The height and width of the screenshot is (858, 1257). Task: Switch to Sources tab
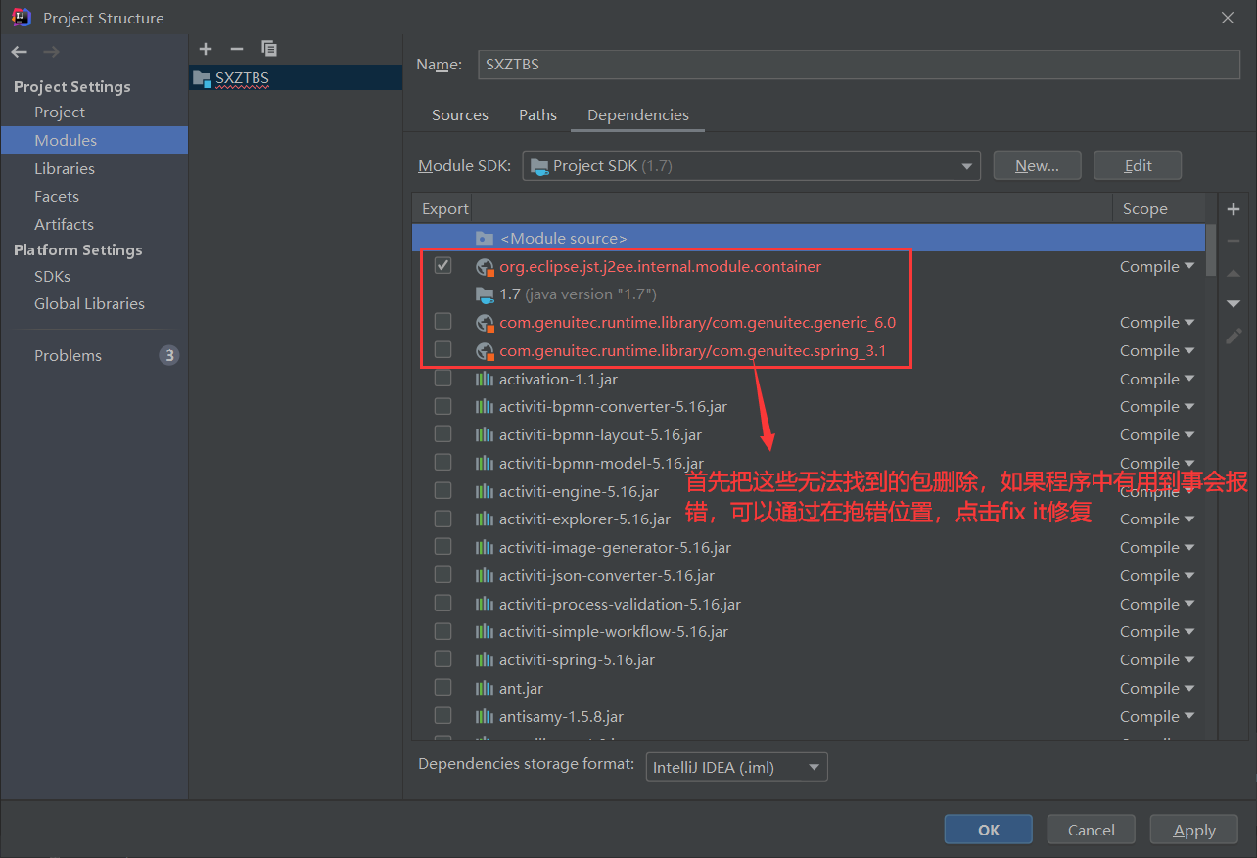pos(460,114)
